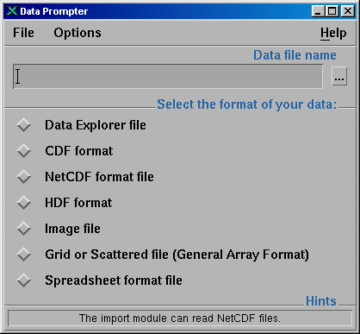The height and width of the screenshot is (334, 360).
Task: Open the File menu
Action: tap(23, 33)
